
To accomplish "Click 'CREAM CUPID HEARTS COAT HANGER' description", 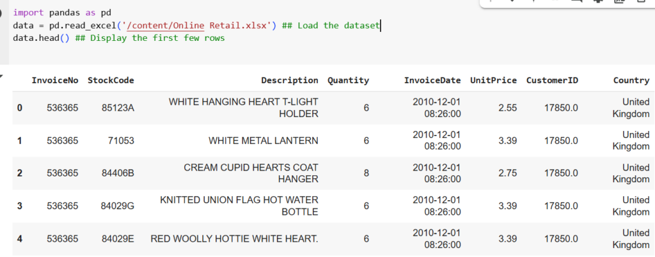I will (x=251, y=173).
